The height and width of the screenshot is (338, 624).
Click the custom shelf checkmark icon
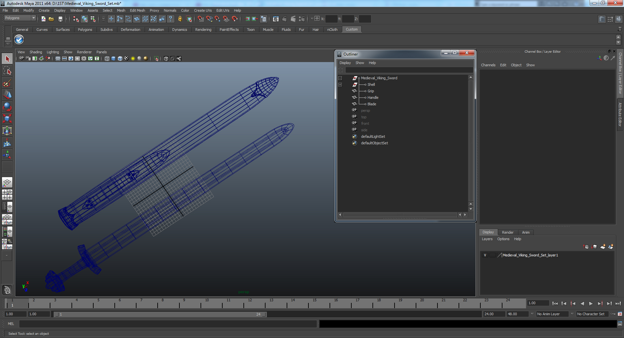pyautogui.click(x=19, y=40)
